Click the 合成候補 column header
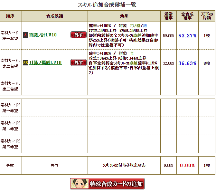216x192 pixels. tap(55, 16)
